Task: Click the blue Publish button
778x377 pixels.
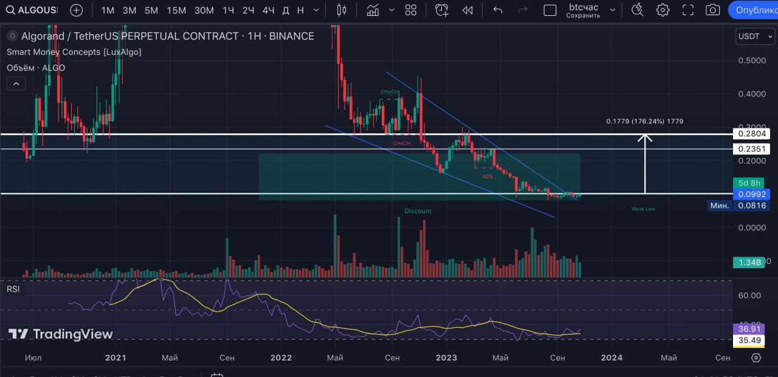Action: [x=753, y=10]
